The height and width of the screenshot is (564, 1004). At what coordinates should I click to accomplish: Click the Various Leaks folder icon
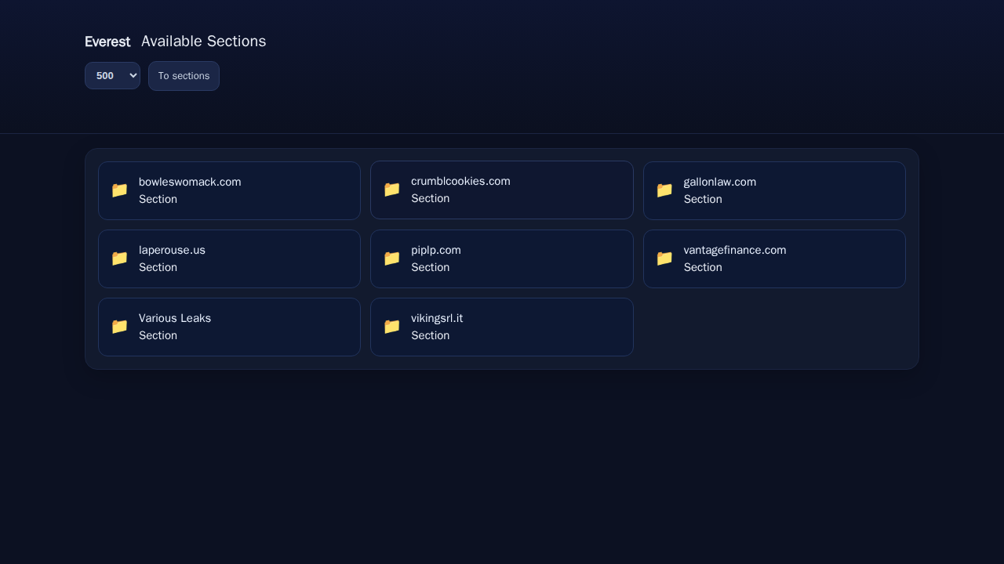(x=119, y=327)
